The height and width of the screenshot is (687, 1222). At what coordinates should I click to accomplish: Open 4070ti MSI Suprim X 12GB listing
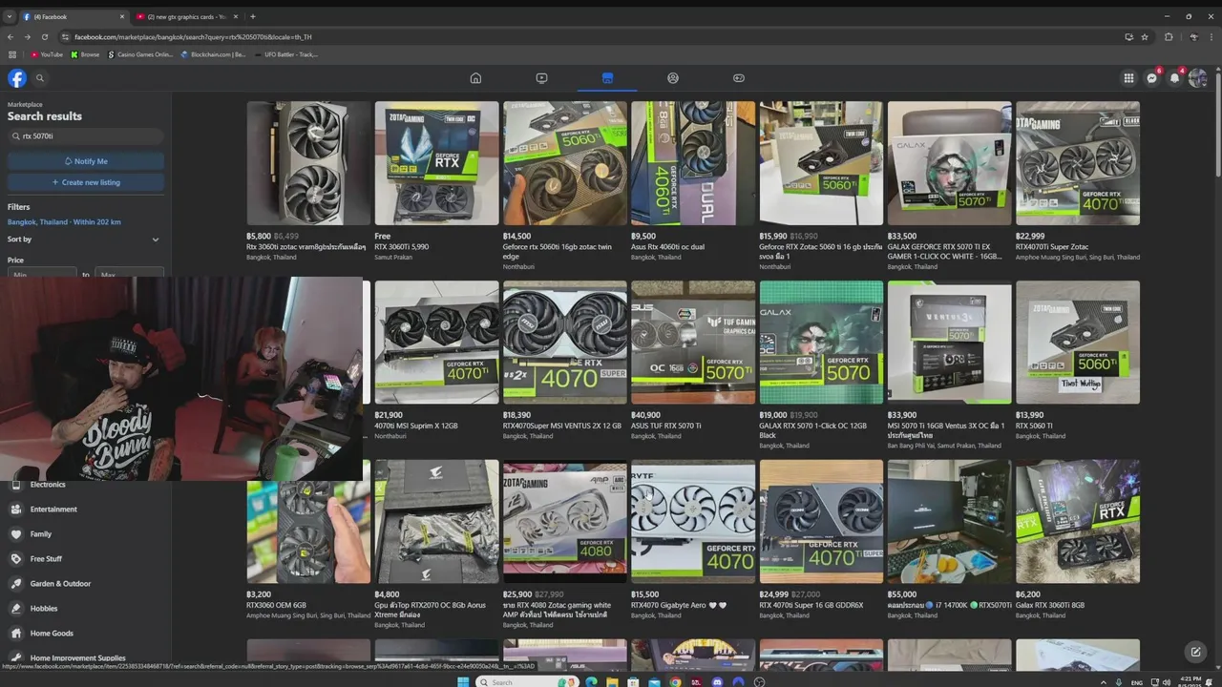(x=436, y=343)
